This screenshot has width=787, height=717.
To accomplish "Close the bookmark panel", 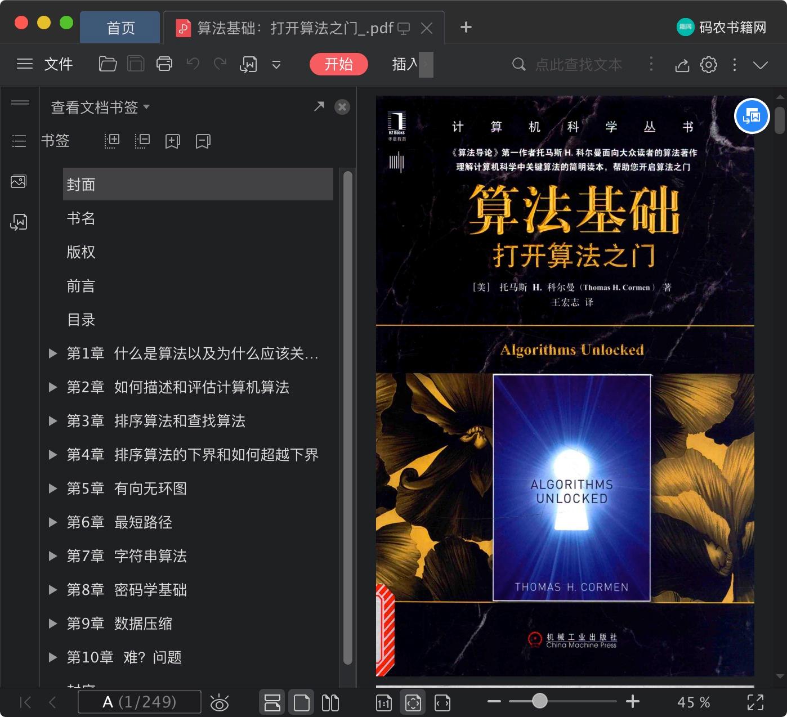I will coord(342,107).
